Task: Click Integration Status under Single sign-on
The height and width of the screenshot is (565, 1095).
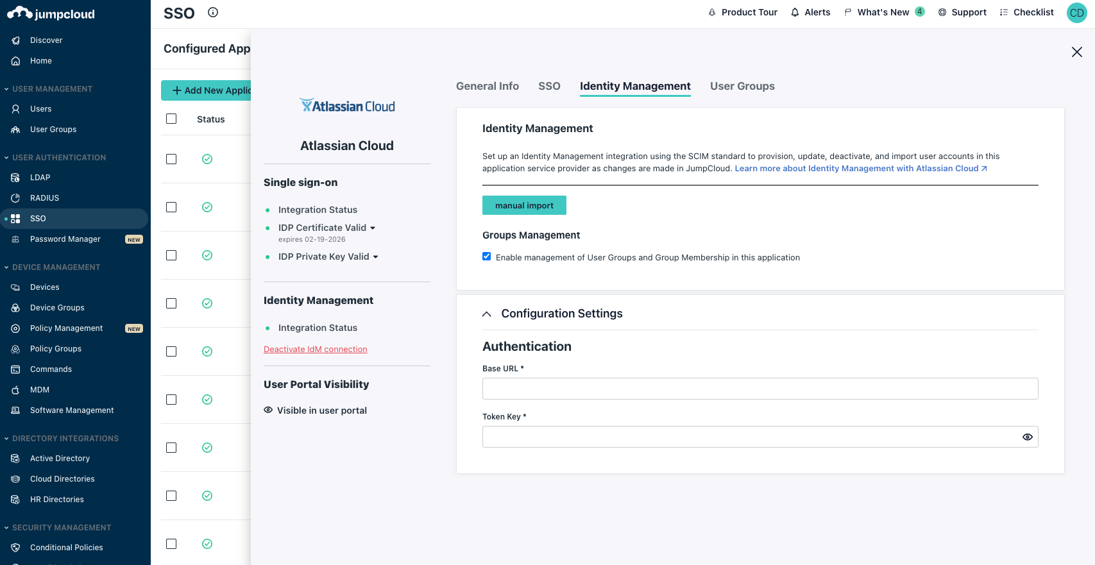Action: [x=318, y=210]
